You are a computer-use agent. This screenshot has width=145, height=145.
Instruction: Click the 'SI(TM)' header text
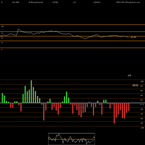coord(55,2)
